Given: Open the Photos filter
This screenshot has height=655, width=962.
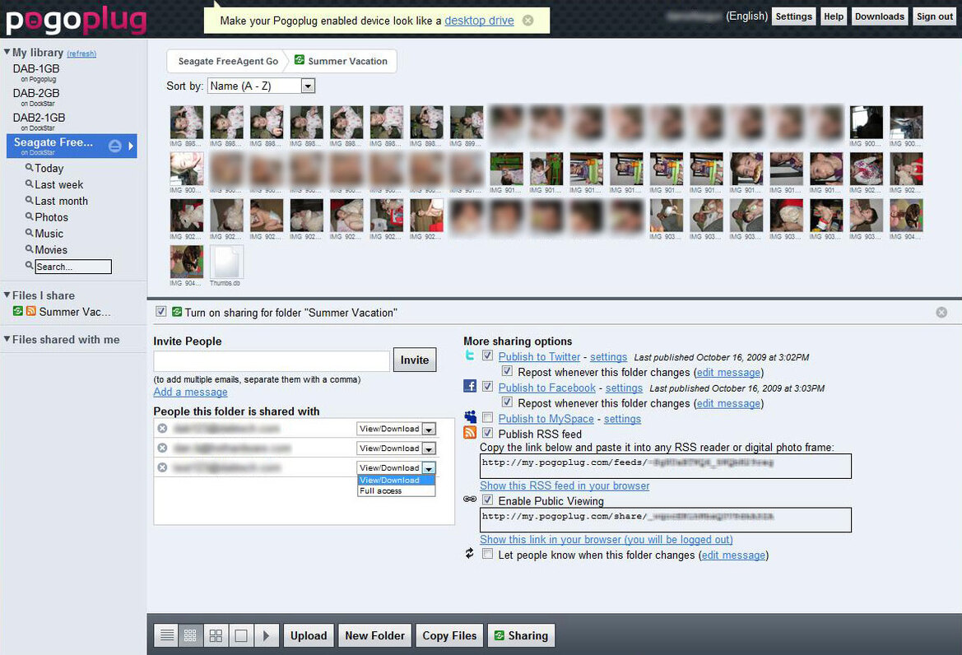Looking at the screenshot, I should 52,217.
